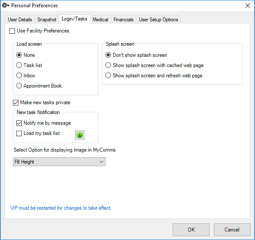Click the VIP must be restarted notice text
Viewport: 255px width, 240px height.
coord(61,208)
